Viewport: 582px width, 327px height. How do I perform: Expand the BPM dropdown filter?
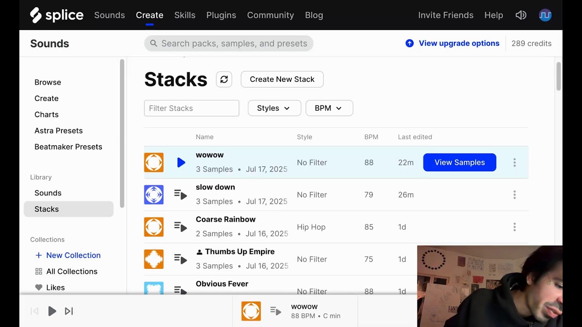point(329,108)
